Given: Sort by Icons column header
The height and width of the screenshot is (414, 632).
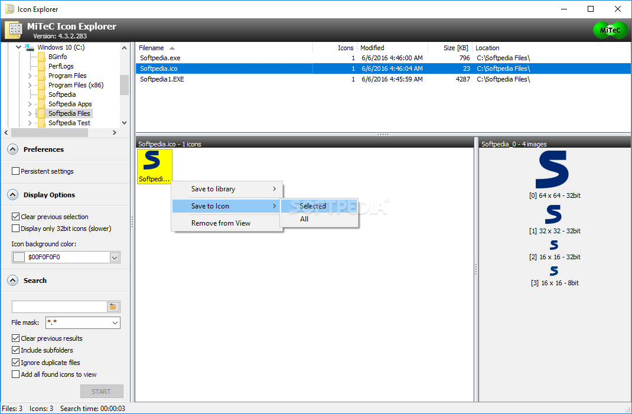Looking at the screenshot, I should pyautogui.click(x=335, y=48).
